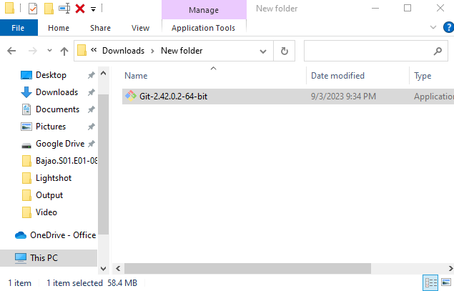Open Desktop in the navigation pane
454x291 pixels.
tap(51, 75)
